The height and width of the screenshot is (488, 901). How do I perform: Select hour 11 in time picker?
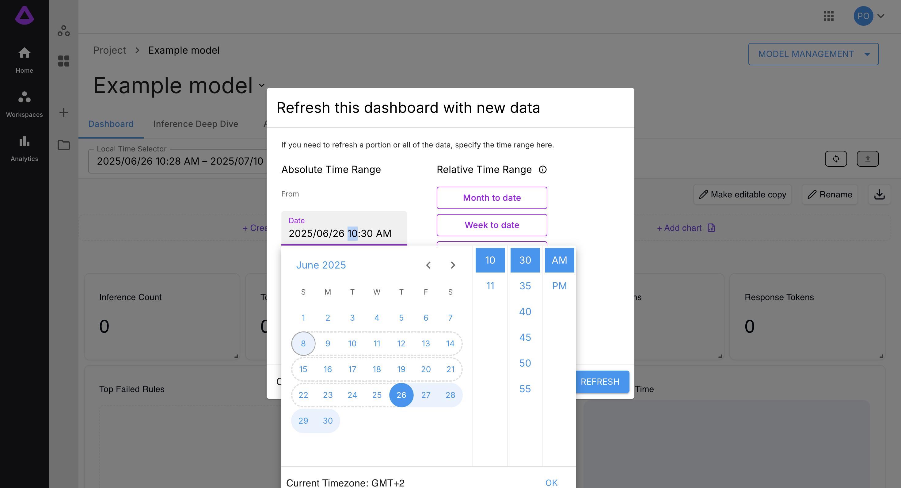pyautogui.click(x=490, y=286)
